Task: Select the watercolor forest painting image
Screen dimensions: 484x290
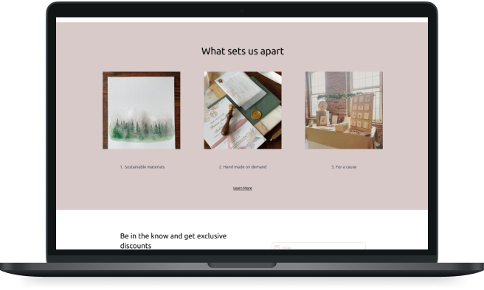Action: 142,110
